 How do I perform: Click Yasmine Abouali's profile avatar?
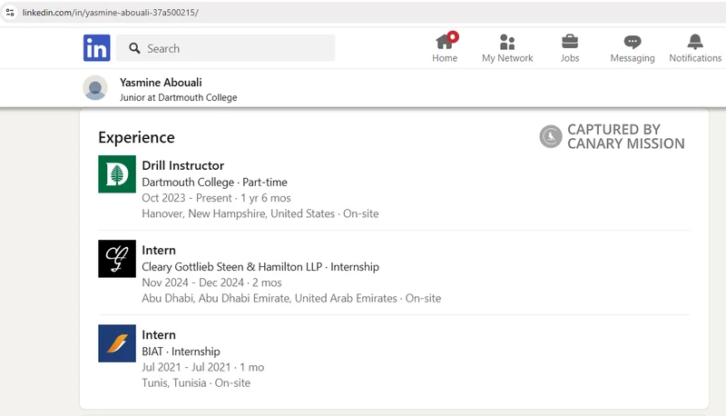(95, 88)
